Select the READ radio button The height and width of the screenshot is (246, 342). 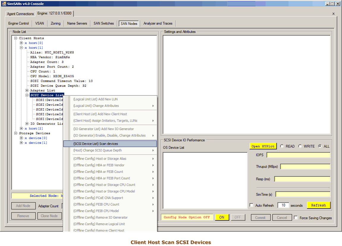282,146
